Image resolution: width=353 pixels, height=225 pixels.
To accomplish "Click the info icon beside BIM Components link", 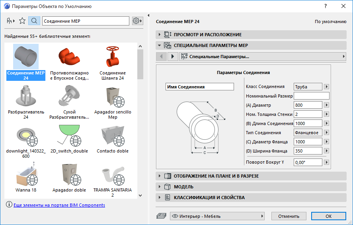I will (x=9, y=205).
